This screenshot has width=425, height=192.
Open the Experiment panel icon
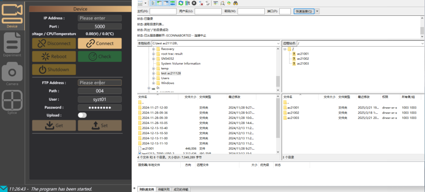12,45
